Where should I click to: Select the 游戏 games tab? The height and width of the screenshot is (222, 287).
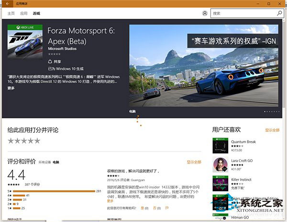coord(36,13)
